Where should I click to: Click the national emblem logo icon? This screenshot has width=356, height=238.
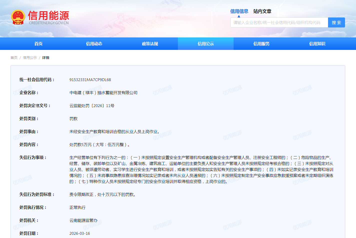(18, 17)
